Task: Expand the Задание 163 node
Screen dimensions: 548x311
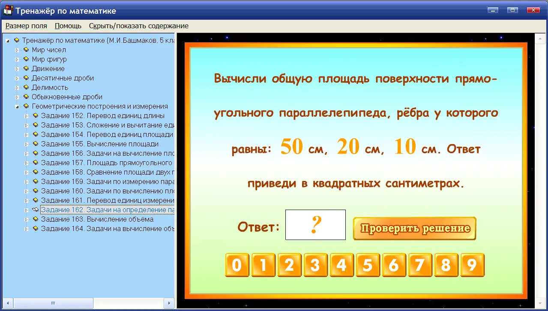Action: [27, 219]
